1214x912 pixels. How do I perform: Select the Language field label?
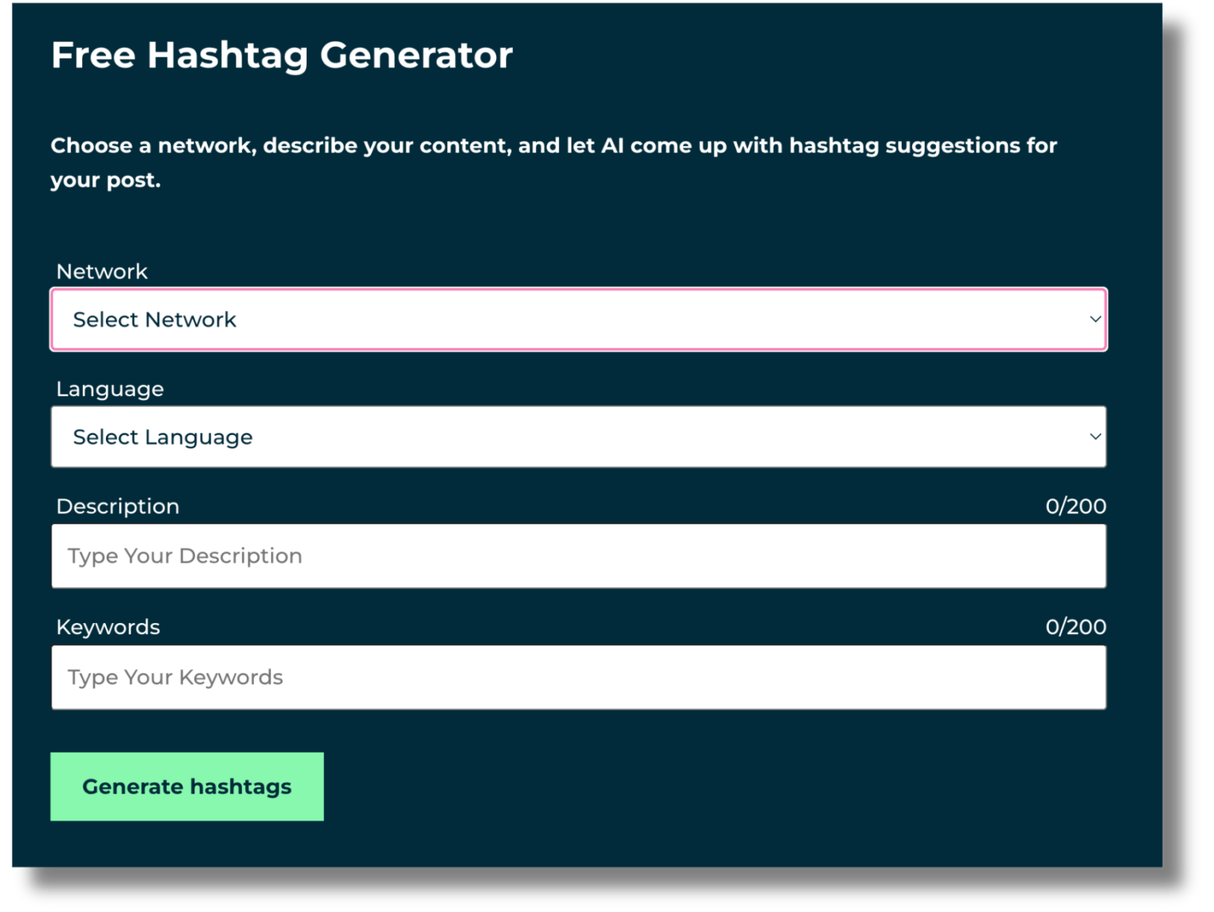[x=109, y=388]
